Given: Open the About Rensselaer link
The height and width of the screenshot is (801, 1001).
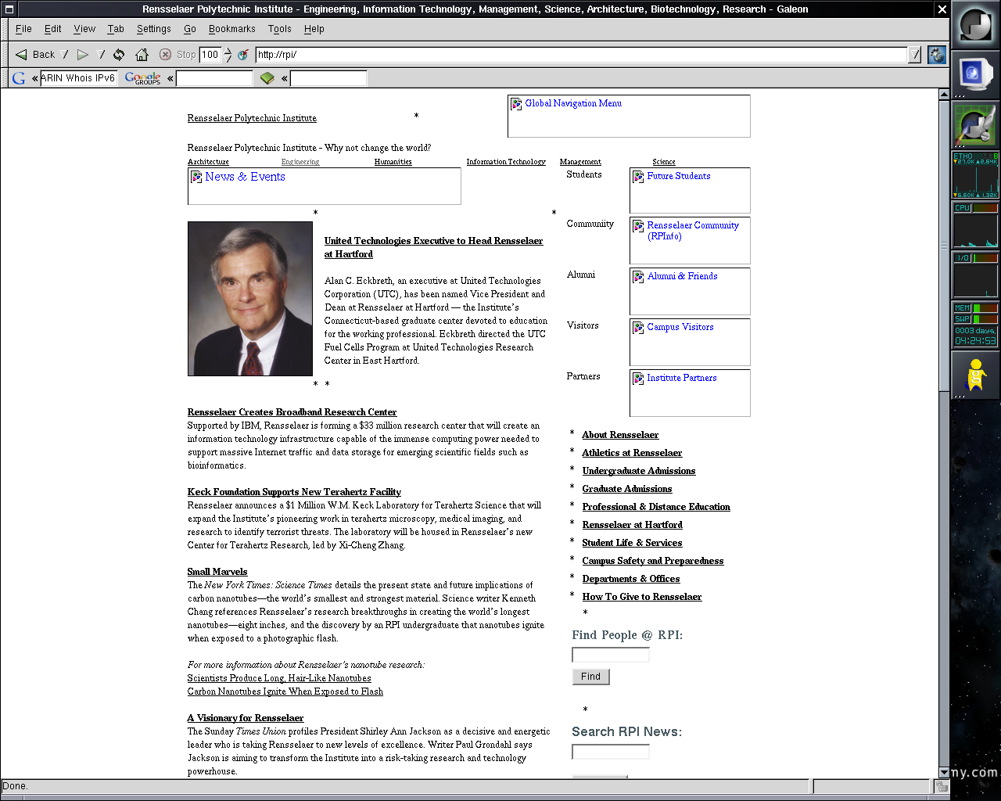Looking at the screenshot, I should point(620,435).
